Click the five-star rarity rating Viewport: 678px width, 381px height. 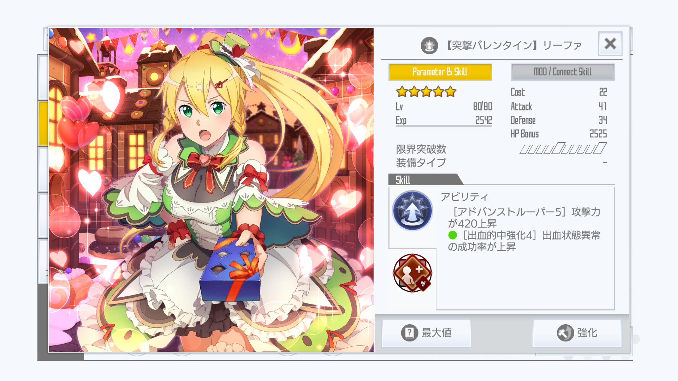(426, 92)
